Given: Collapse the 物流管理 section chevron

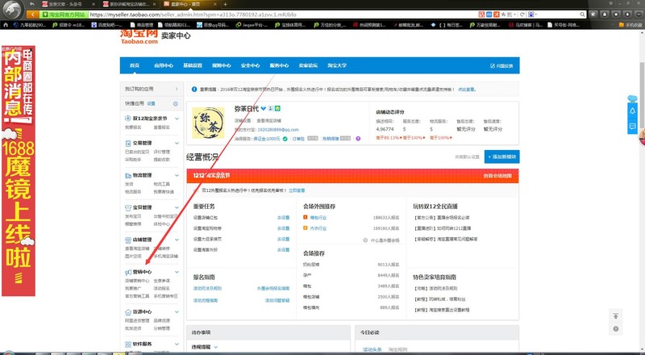Looking at the screenshot, I should pyautogui.click(x=177, y=175).
